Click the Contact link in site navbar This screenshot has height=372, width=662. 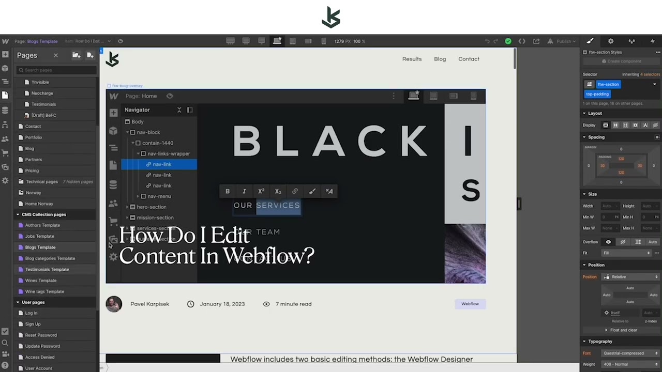coord(469,59)
